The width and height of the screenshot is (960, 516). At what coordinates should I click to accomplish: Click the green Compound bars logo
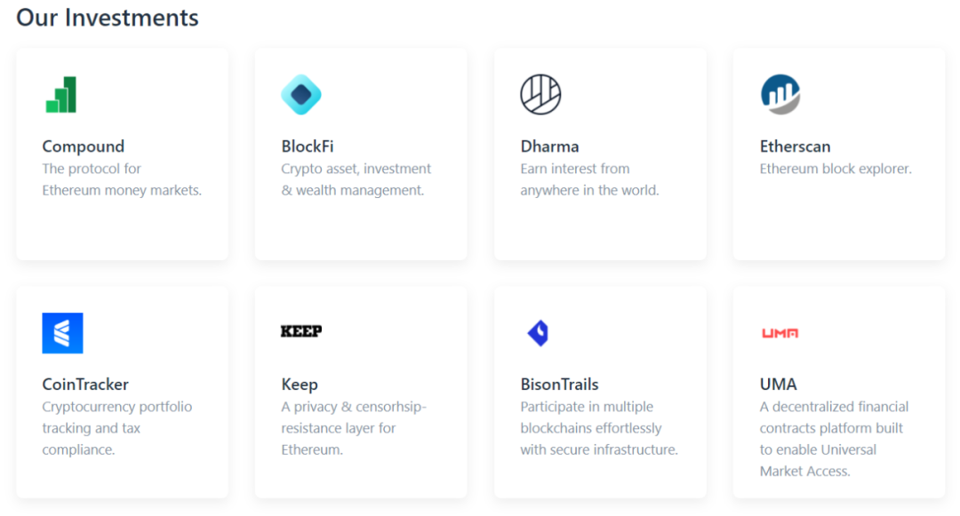click(x=61, y=95)
